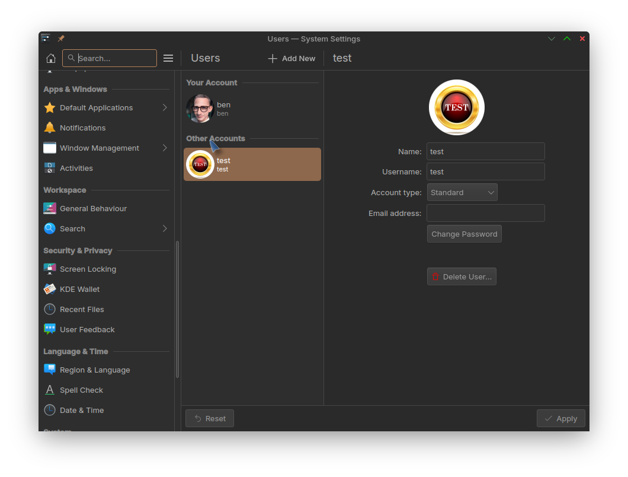Select the ben account entry
The image size is (628, 477).
(x=252, y=109)
